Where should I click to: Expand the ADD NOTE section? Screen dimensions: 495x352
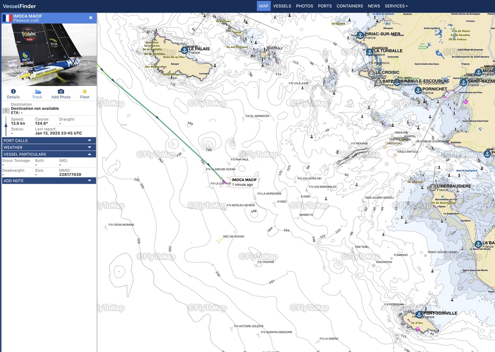pos(49,181)
